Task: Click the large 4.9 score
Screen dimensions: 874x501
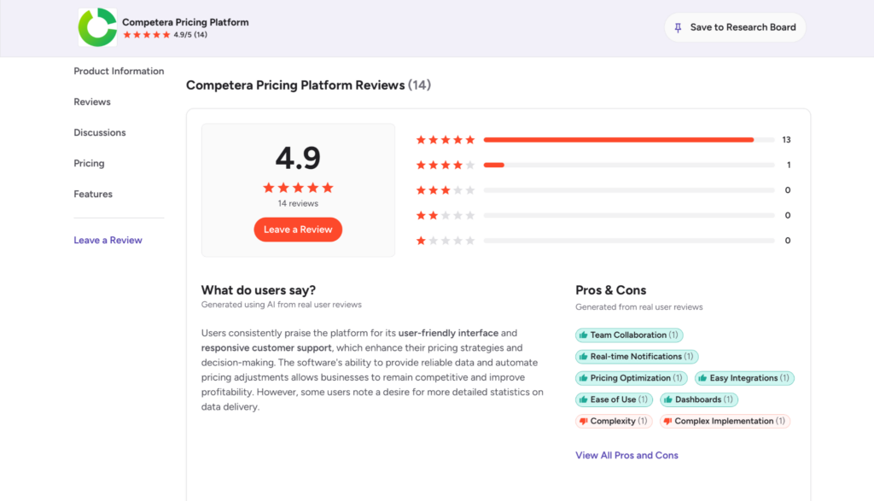Action: [x=298, y=158]
